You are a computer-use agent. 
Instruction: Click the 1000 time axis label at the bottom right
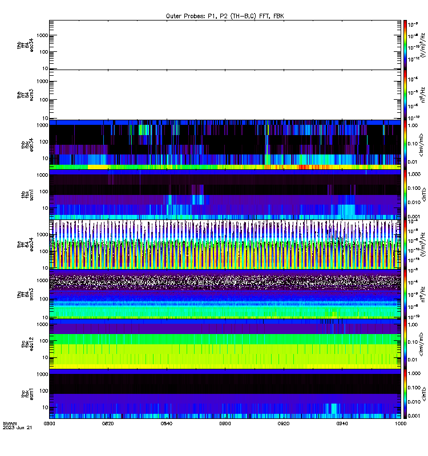click(x=401, y=424)
